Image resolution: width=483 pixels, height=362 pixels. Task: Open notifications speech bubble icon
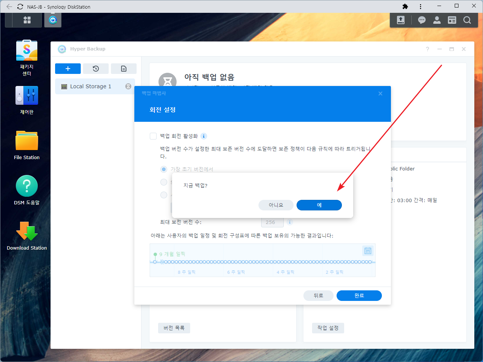pyautogui.click(x=422, y=20)
